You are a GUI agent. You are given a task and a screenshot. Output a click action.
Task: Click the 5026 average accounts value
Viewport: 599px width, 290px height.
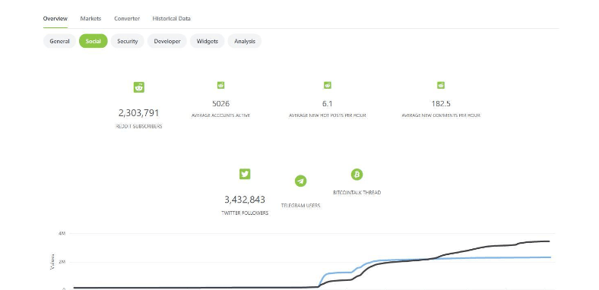220,103
